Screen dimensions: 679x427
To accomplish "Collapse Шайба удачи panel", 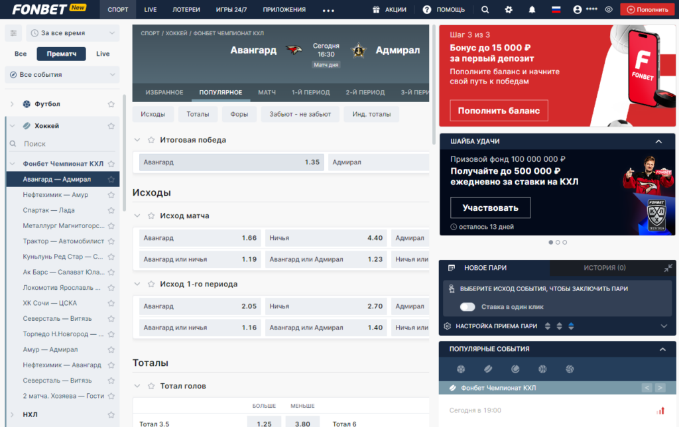I will tap(658, 142).
